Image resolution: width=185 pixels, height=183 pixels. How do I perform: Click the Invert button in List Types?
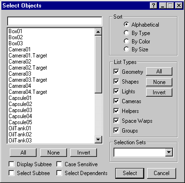click(x=159, y=92)
